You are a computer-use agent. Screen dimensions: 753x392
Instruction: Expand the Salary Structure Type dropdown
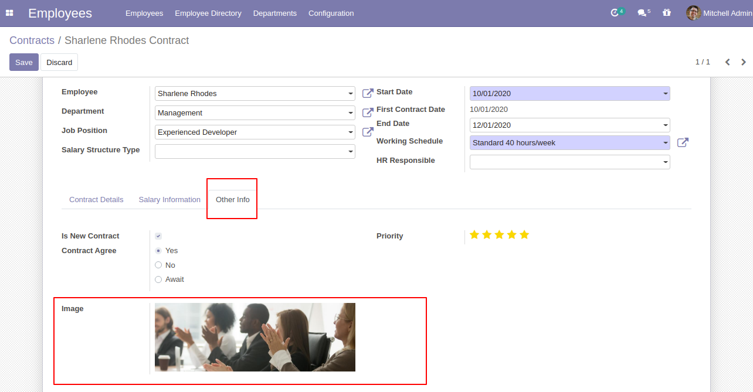click(351, 152)
